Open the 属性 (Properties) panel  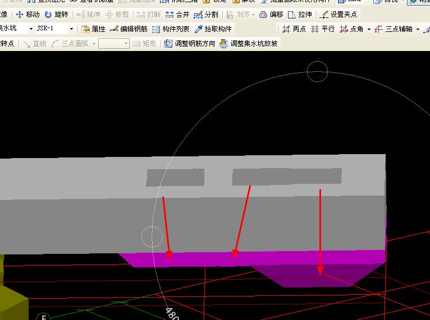(93, 29)
